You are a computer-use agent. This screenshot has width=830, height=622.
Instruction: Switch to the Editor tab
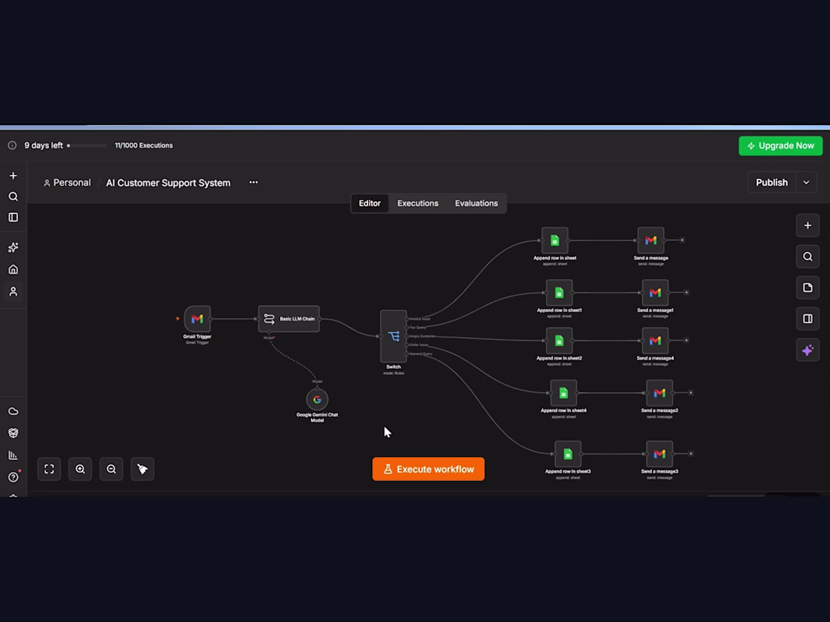pyautogui.click(x=370, y=203)
